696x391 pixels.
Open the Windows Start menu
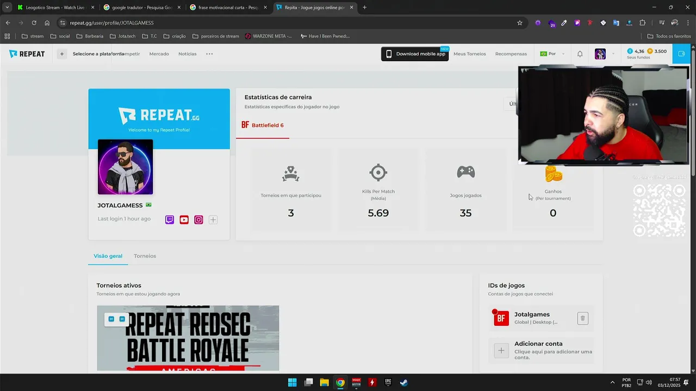point(292,382)
